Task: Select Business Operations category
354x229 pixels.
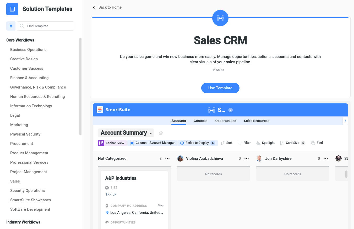Action: (x=28, y=50)
